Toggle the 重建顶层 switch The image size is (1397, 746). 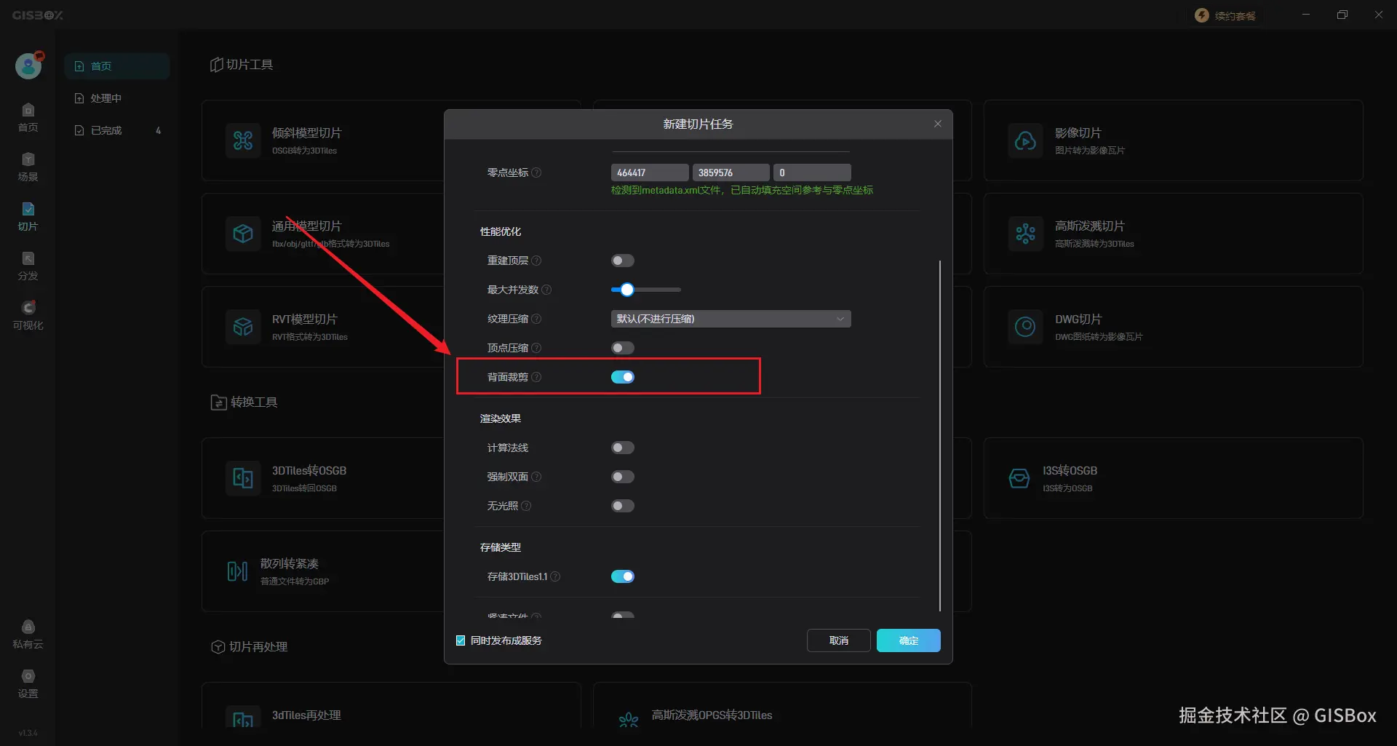pos(623,261)
